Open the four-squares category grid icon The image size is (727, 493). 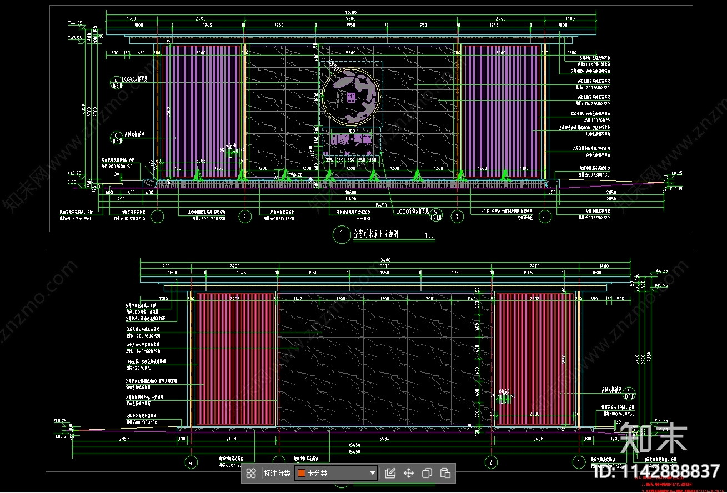click(x=251, y=473)
